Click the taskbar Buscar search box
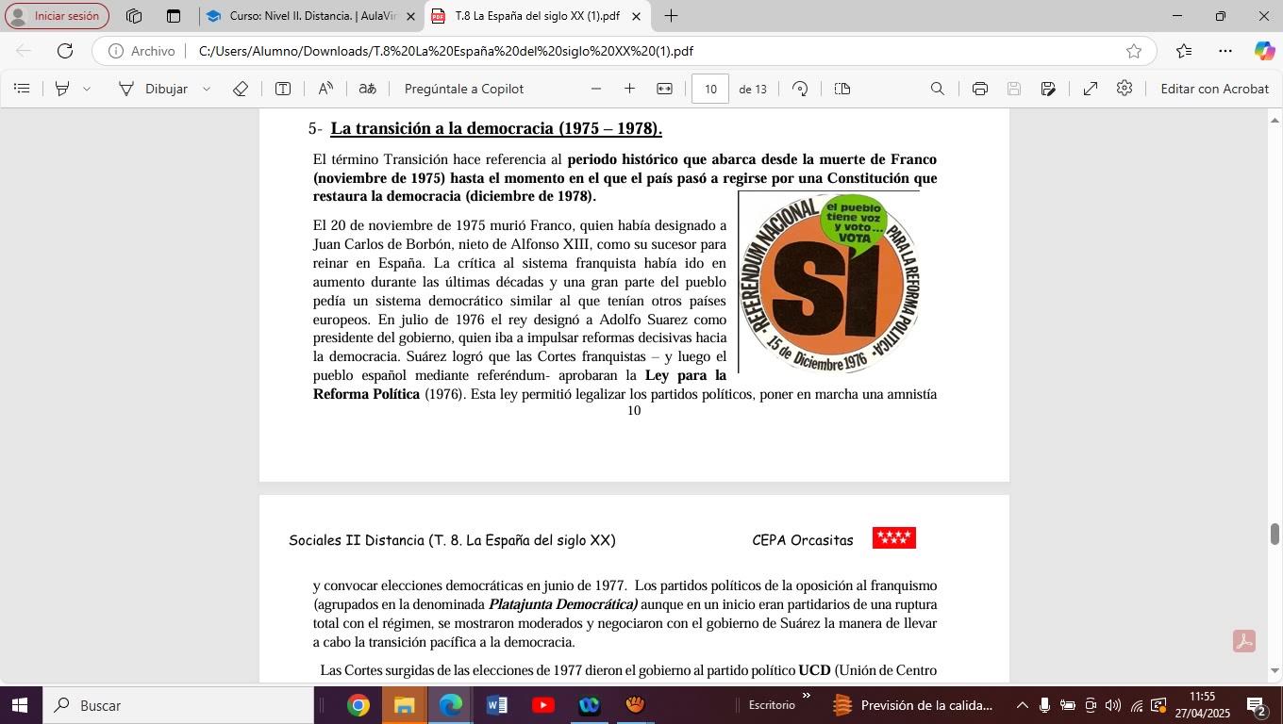 point(177,705)
